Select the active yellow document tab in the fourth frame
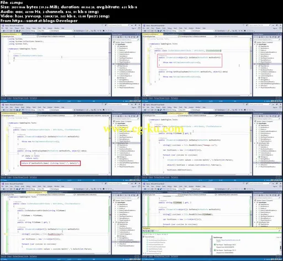 click(x=177, y=113)
